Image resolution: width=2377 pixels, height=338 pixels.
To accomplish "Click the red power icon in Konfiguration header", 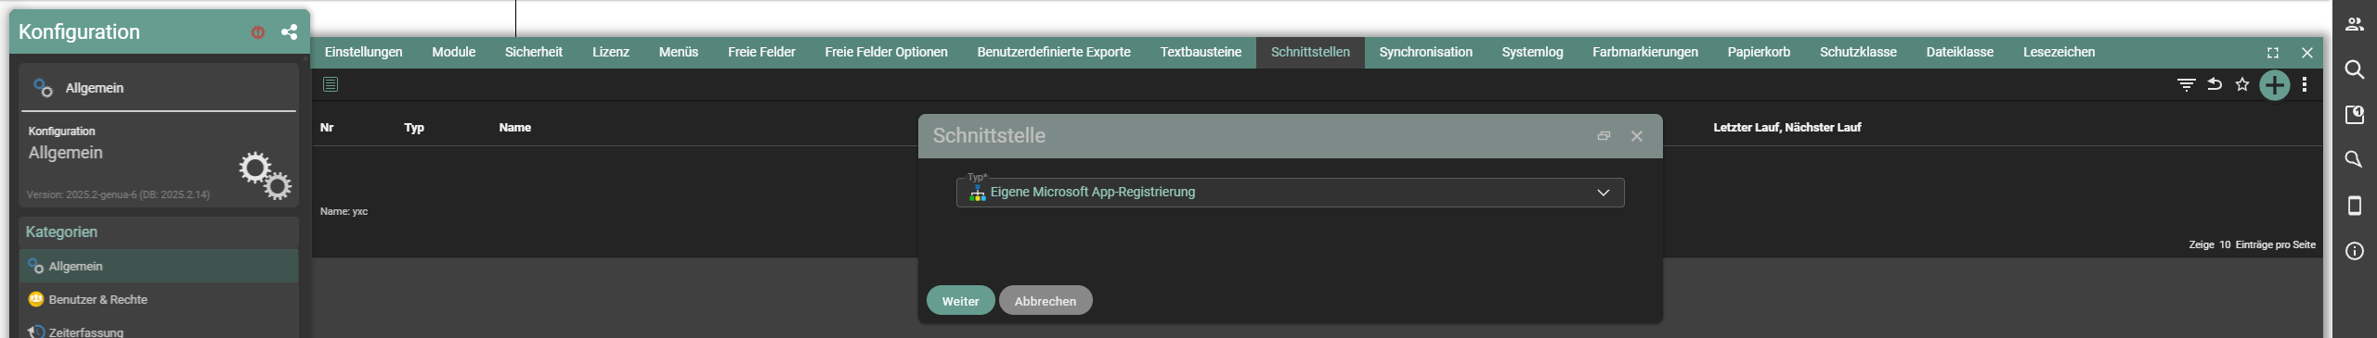I will pyautogui.click(x=258, y=32).
